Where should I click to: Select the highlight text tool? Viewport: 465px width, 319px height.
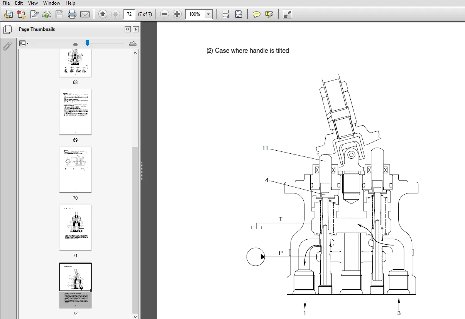pyautogui.click(x=269, y=15)
